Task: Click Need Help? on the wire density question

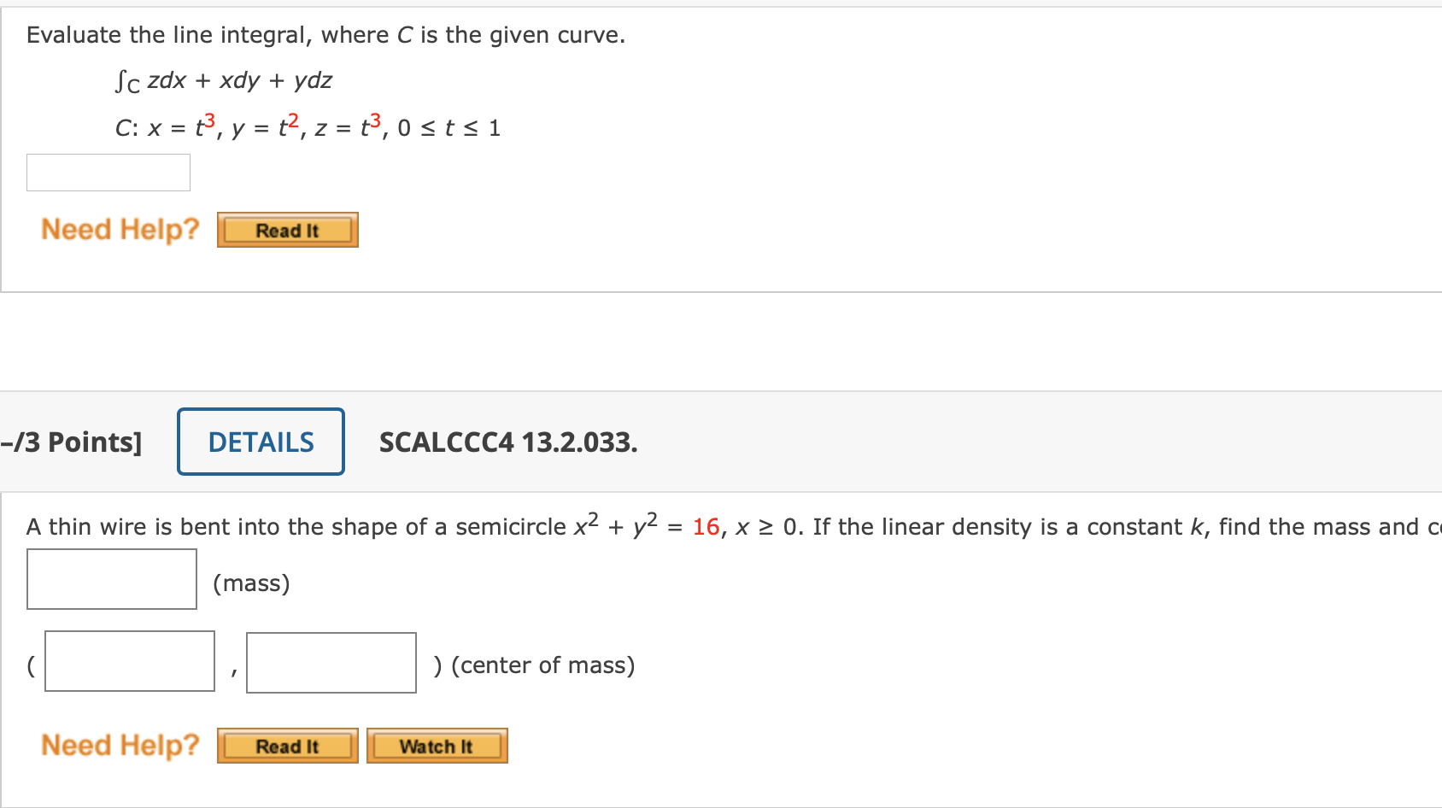Action: (x=120, y=744)
